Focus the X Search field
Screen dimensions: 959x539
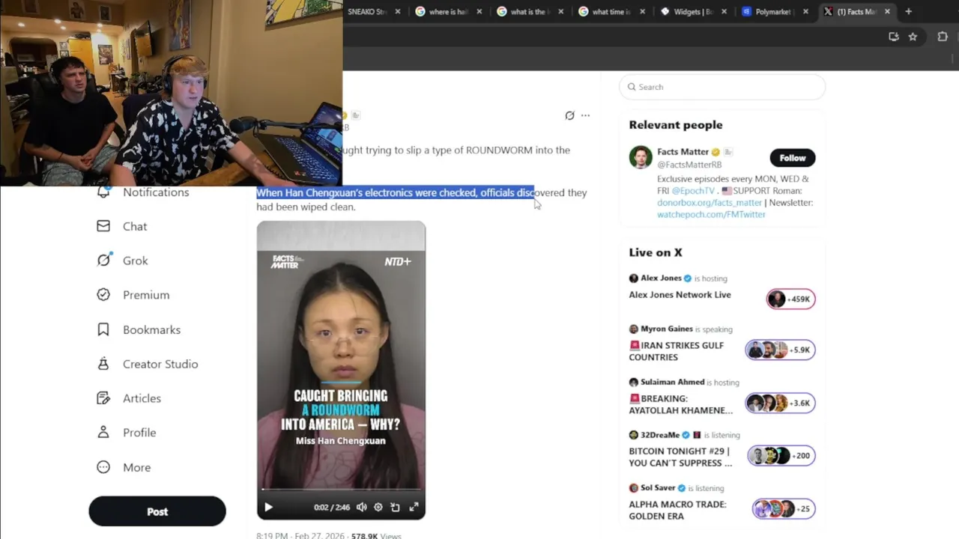pos(722,87)
